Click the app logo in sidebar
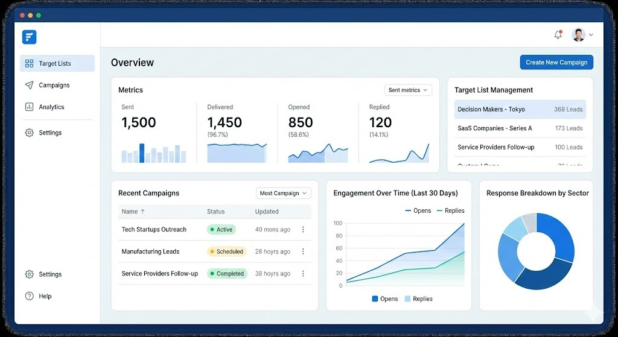 pos(29,37)
